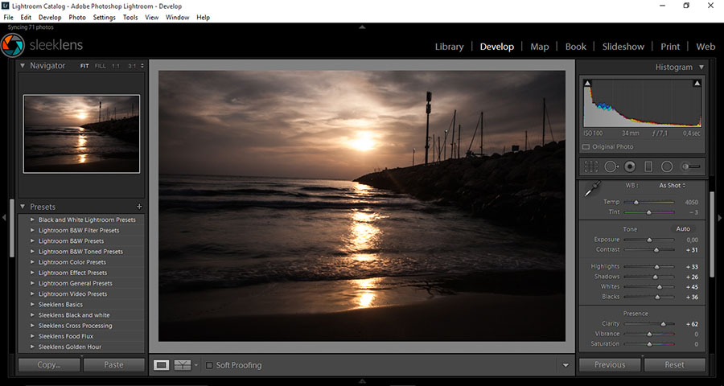Activate the Red Eye Correction tool
The width and height of the screenshot is (724, 386).
coord(630,166)
